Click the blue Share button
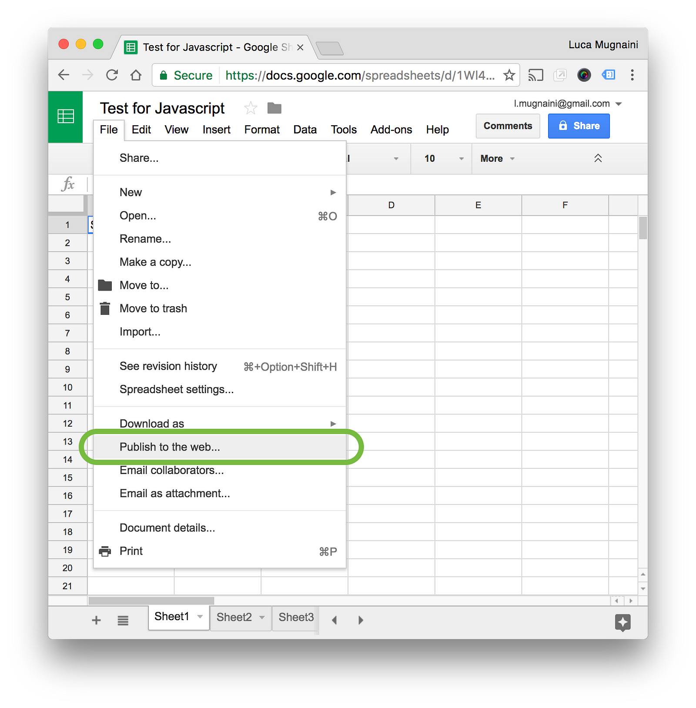The width and height of the screenshot is (696, 708). (x=579, y=126)
